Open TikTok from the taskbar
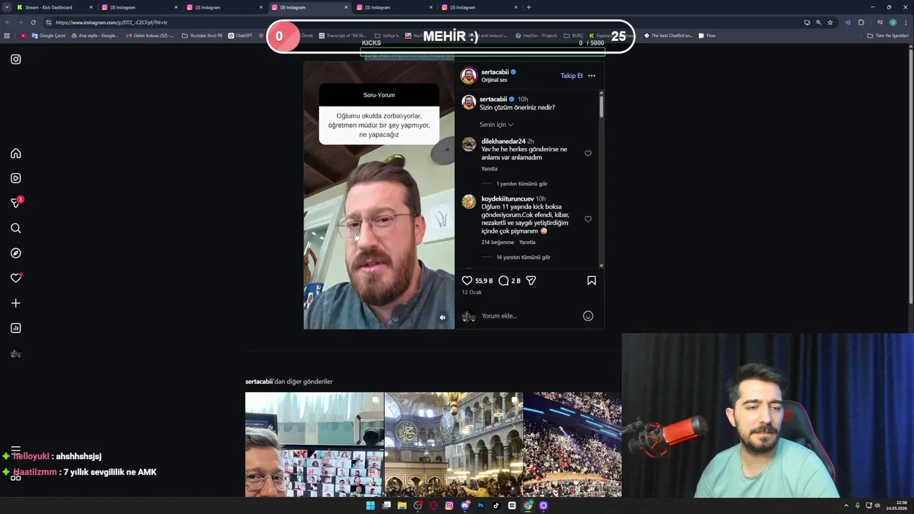 496,505
